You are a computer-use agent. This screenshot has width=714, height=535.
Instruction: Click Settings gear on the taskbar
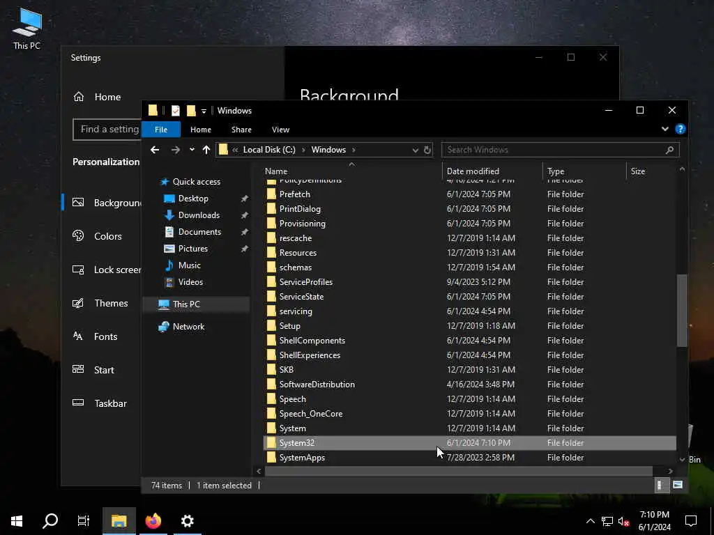tap(187, 521)
